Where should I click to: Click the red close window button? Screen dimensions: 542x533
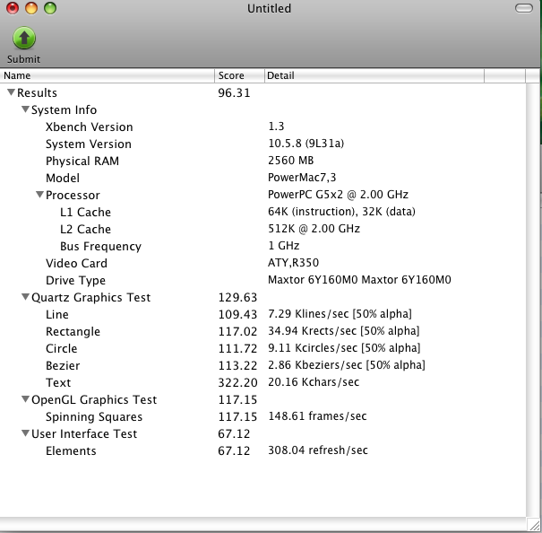point(13,8)
